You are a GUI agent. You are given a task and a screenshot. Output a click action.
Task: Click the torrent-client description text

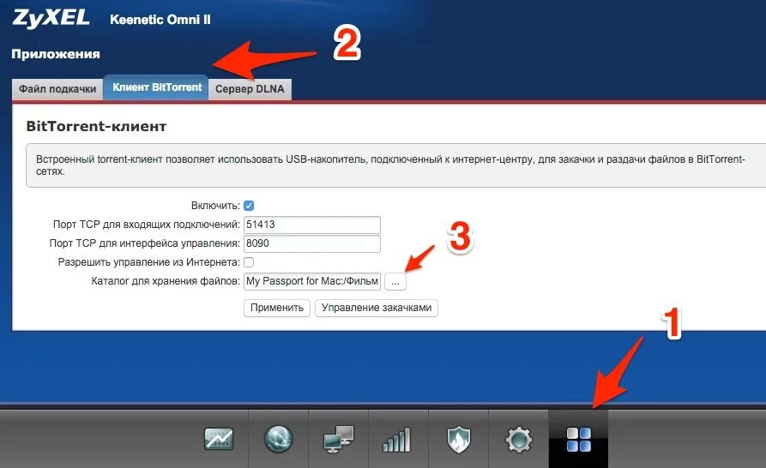tap(389, 165)
